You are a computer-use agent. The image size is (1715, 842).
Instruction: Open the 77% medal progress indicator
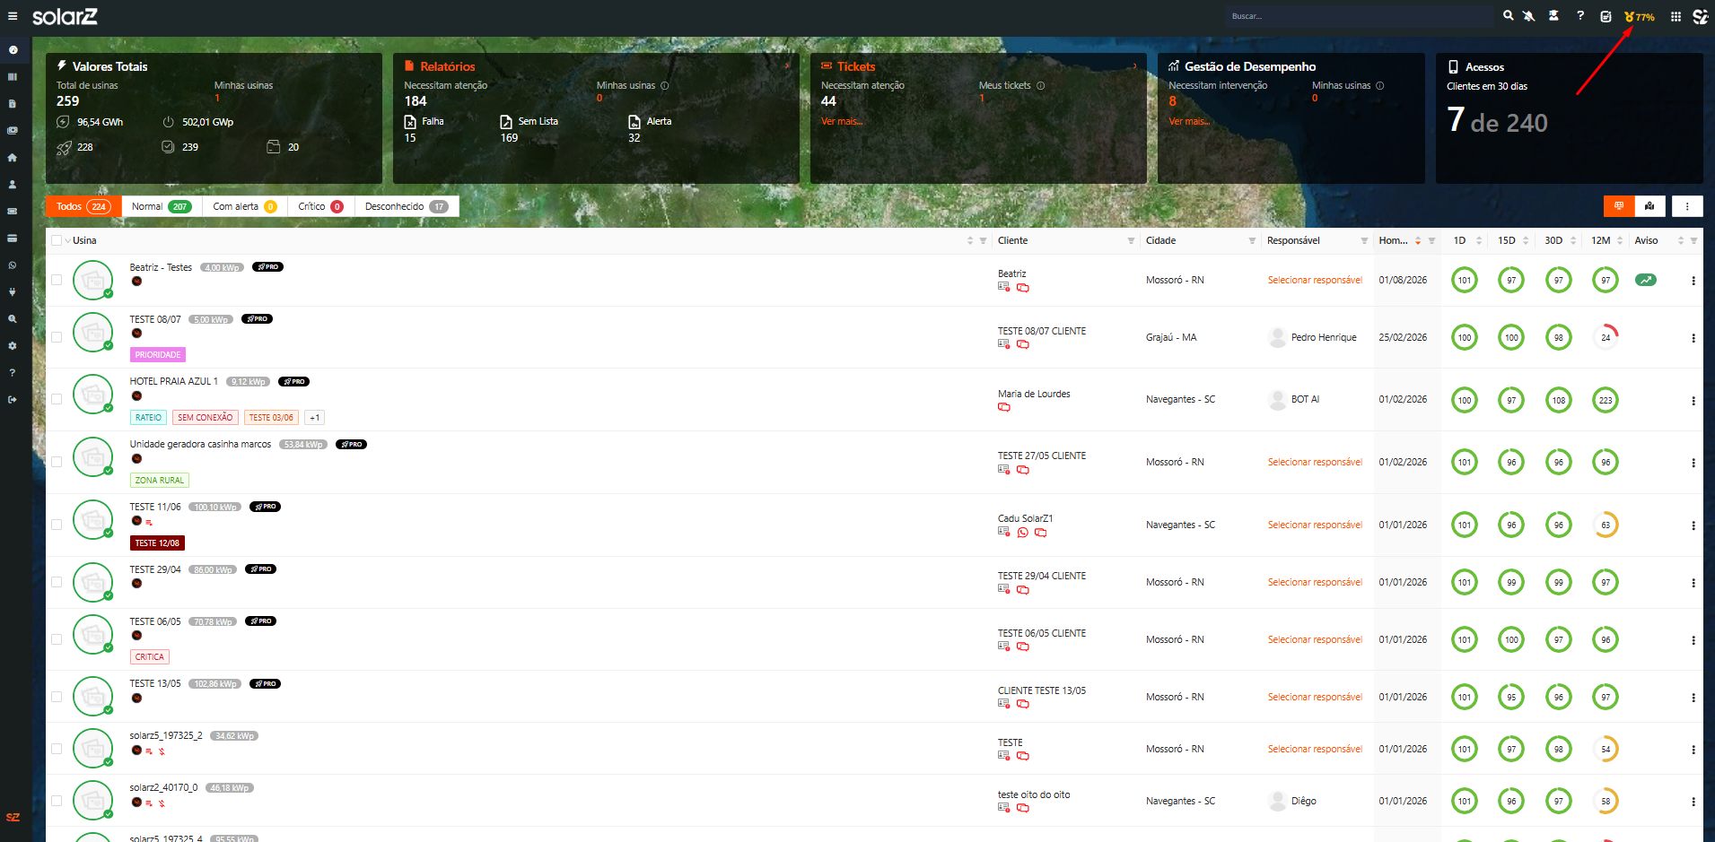tap(1640, 16)
